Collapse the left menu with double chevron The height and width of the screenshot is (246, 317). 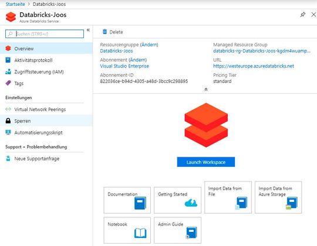pos(88,30)
